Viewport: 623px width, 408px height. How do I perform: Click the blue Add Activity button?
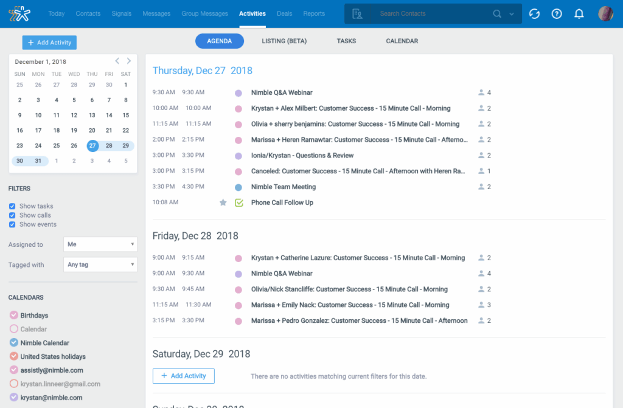[x=49, y=43]
